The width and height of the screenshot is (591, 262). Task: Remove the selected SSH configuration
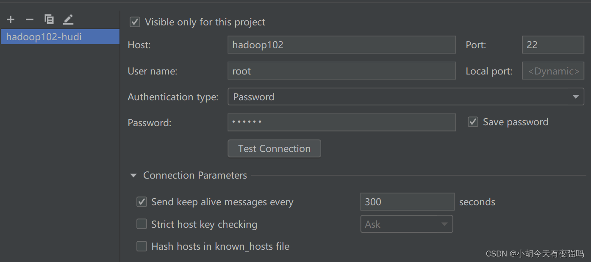30,19
